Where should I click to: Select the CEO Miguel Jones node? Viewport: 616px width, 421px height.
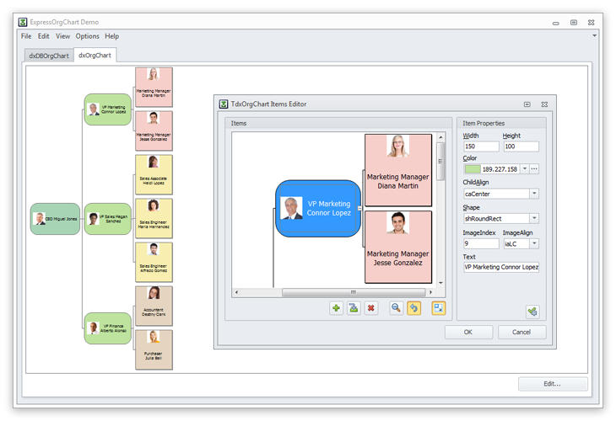tap(55, 219)
